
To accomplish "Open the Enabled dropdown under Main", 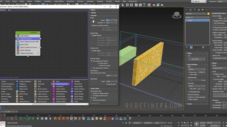I will (196, 69).
